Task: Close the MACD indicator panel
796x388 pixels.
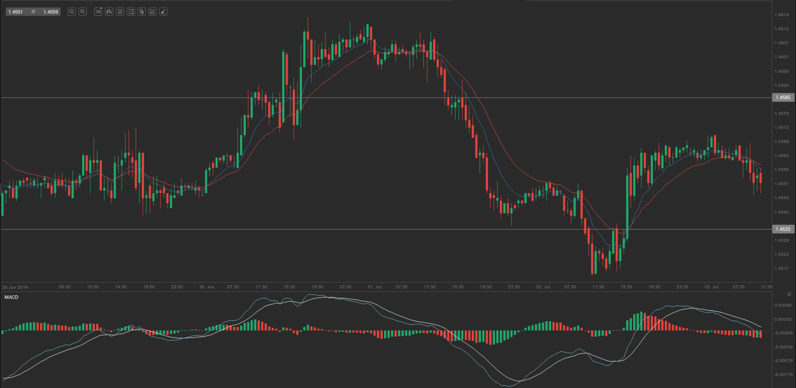Action: coord(789,294)
